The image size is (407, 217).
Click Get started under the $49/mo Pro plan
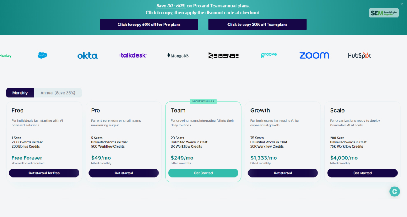tap(124, 173)
